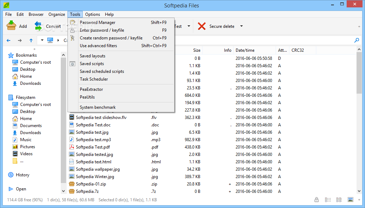Click the ellipsis folder item in Filesystem
The image size is (365, 208).
[x=18, y=161]
